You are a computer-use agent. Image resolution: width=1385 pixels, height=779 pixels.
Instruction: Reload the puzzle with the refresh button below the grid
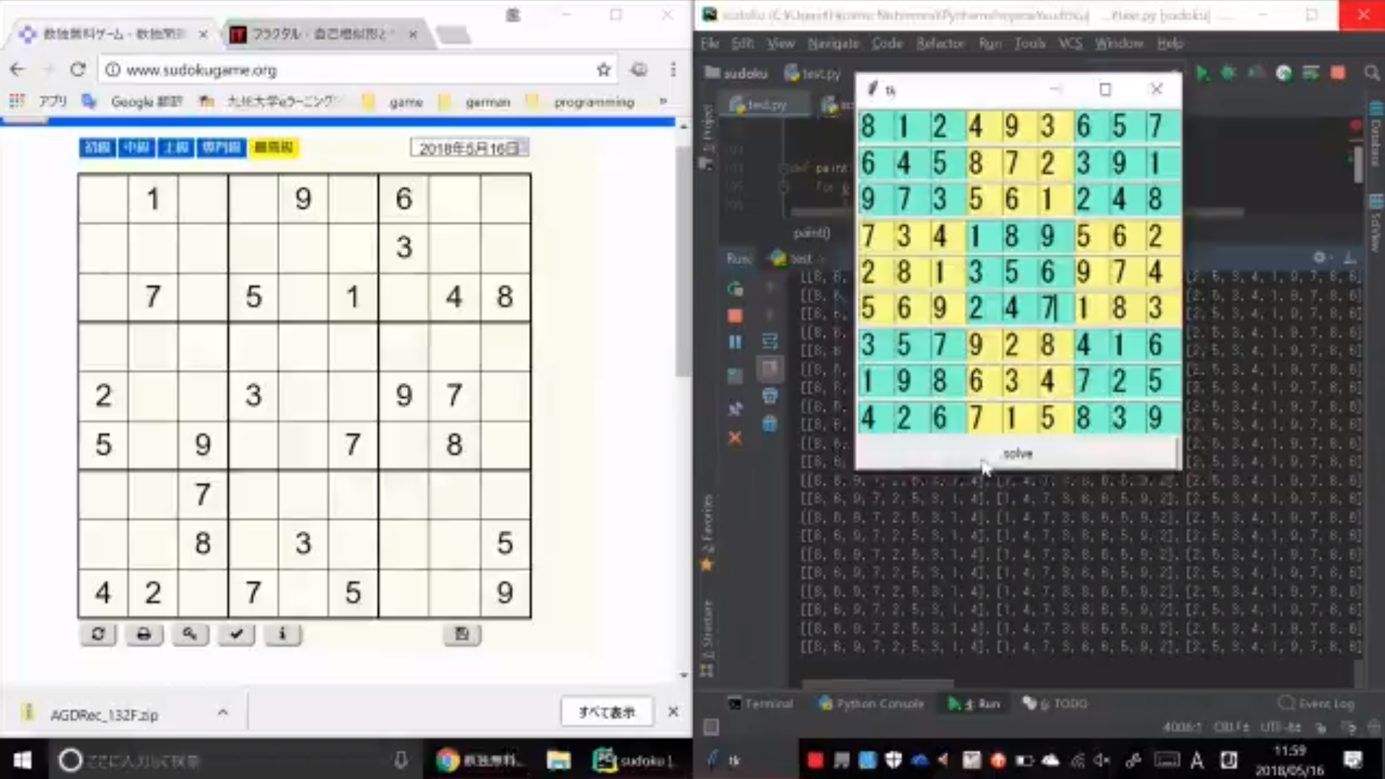[98, 635]
